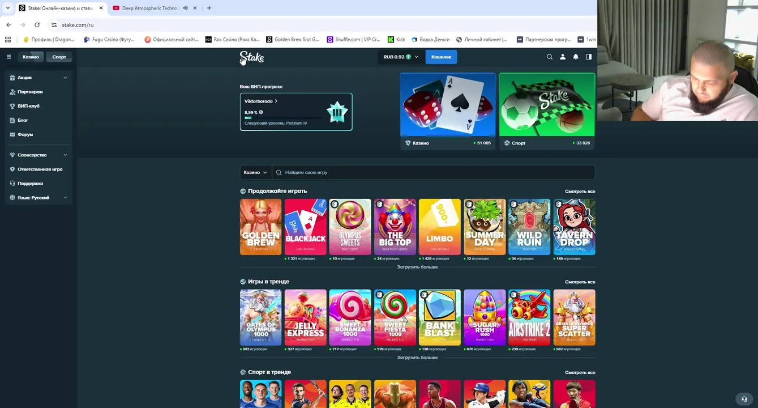The width and height of the screenshot is (758, 408).
Task: Open the Казино banner with dice
Action: point(448,110)
